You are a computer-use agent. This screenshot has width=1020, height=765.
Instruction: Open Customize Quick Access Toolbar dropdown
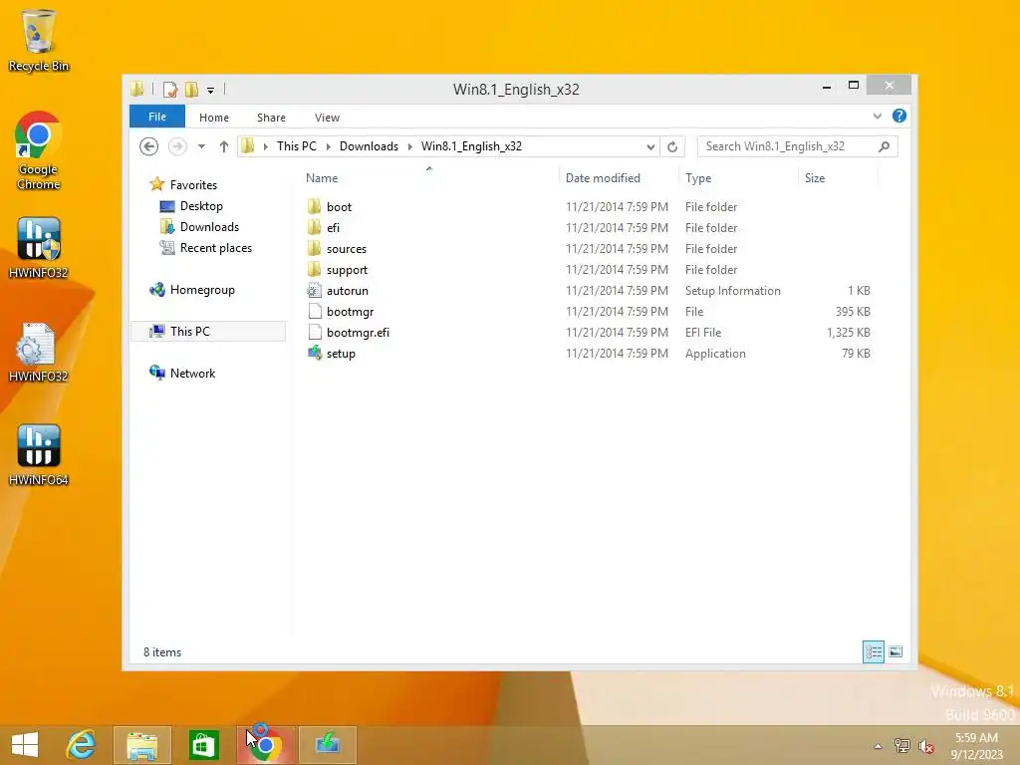pos(210,91)
